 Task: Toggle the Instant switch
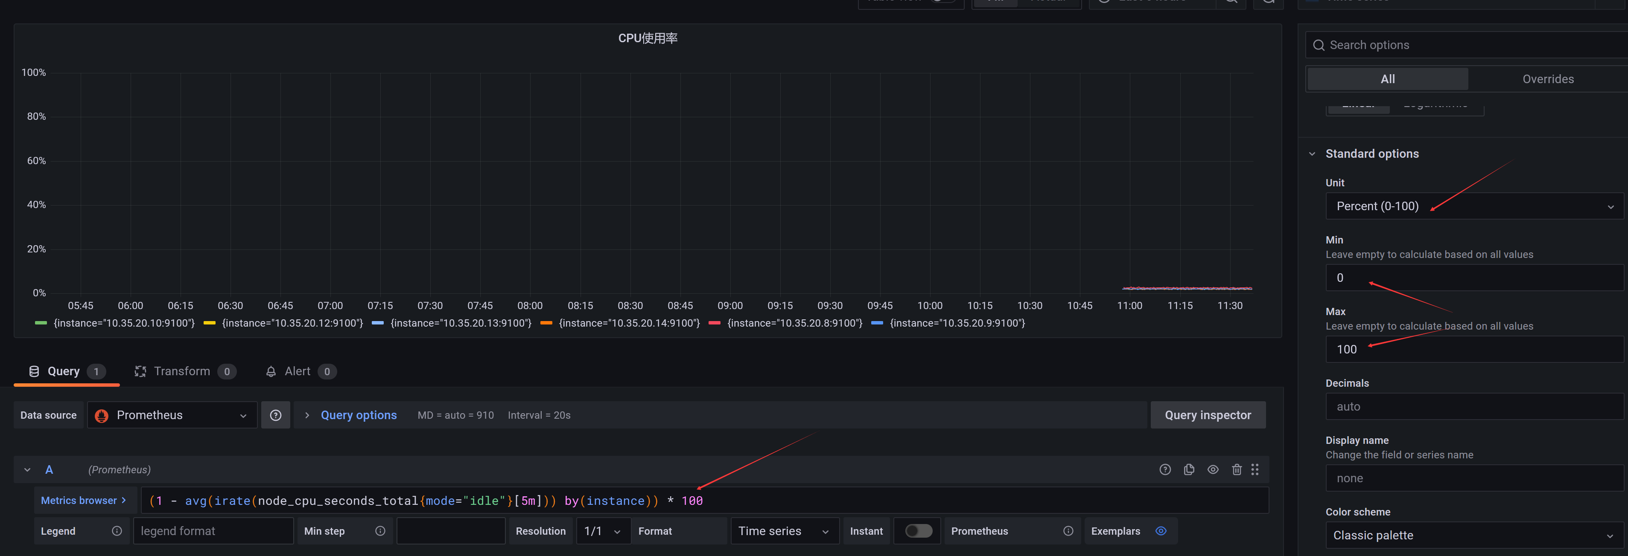(x=918, y=531)
